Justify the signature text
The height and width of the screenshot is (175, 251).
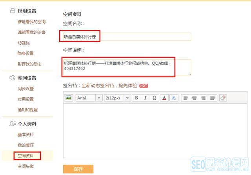(212, 98)
